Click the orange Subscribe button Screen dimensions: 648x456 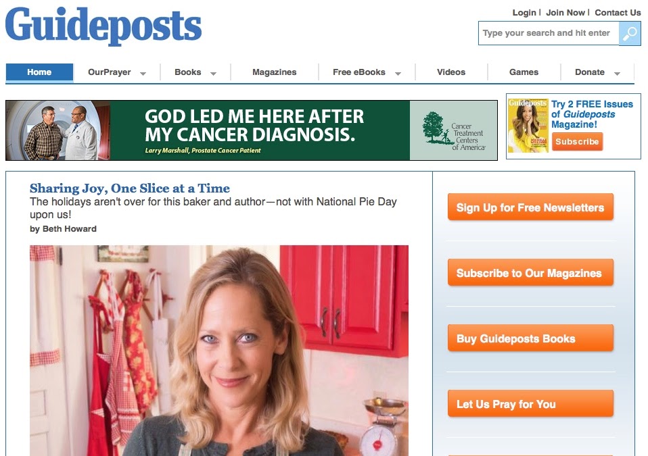[x=578, y=142]
